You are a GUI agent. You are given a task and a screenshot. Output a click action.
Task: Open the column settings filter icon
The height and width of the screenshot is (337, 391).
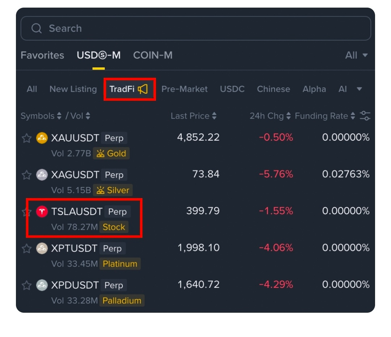365,116
